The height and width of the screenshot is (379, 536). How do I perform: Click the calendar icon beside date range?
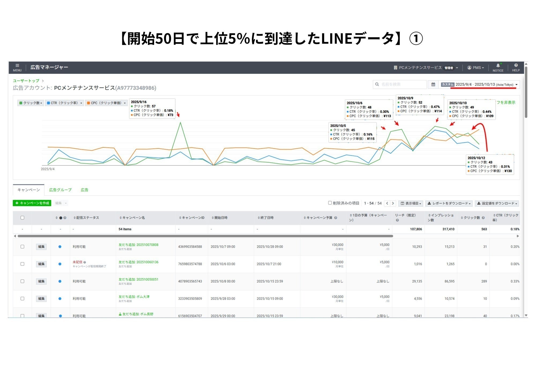point(433,84)
